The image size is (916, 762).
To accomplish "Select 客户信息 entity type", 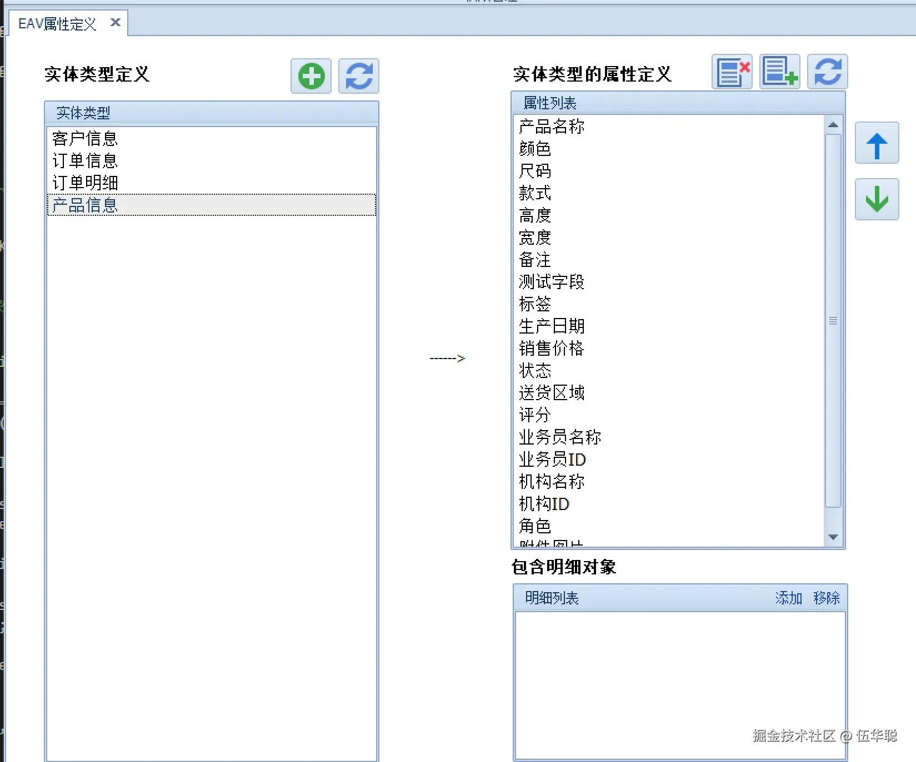I will (x=212, y=138).
